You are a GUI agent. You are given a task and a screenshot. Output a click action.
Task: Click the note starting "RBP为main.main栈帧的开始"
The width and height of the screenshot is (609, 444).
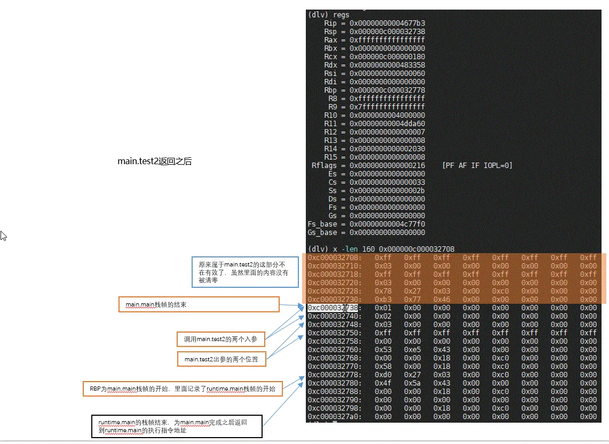183,389
